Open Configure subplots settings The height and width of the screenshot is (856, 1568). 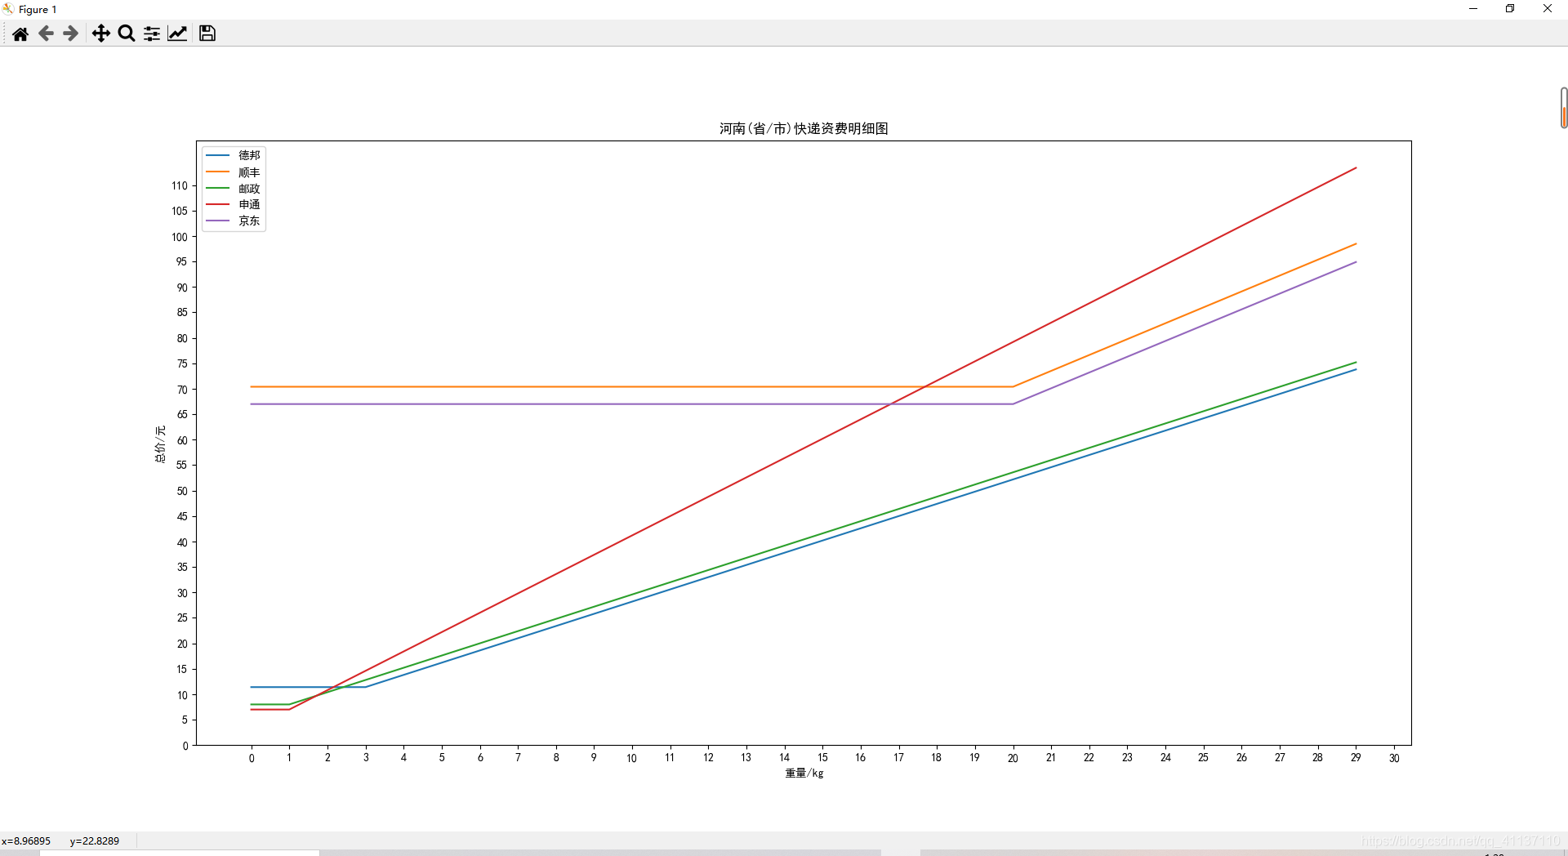click(x=152, y=33)
